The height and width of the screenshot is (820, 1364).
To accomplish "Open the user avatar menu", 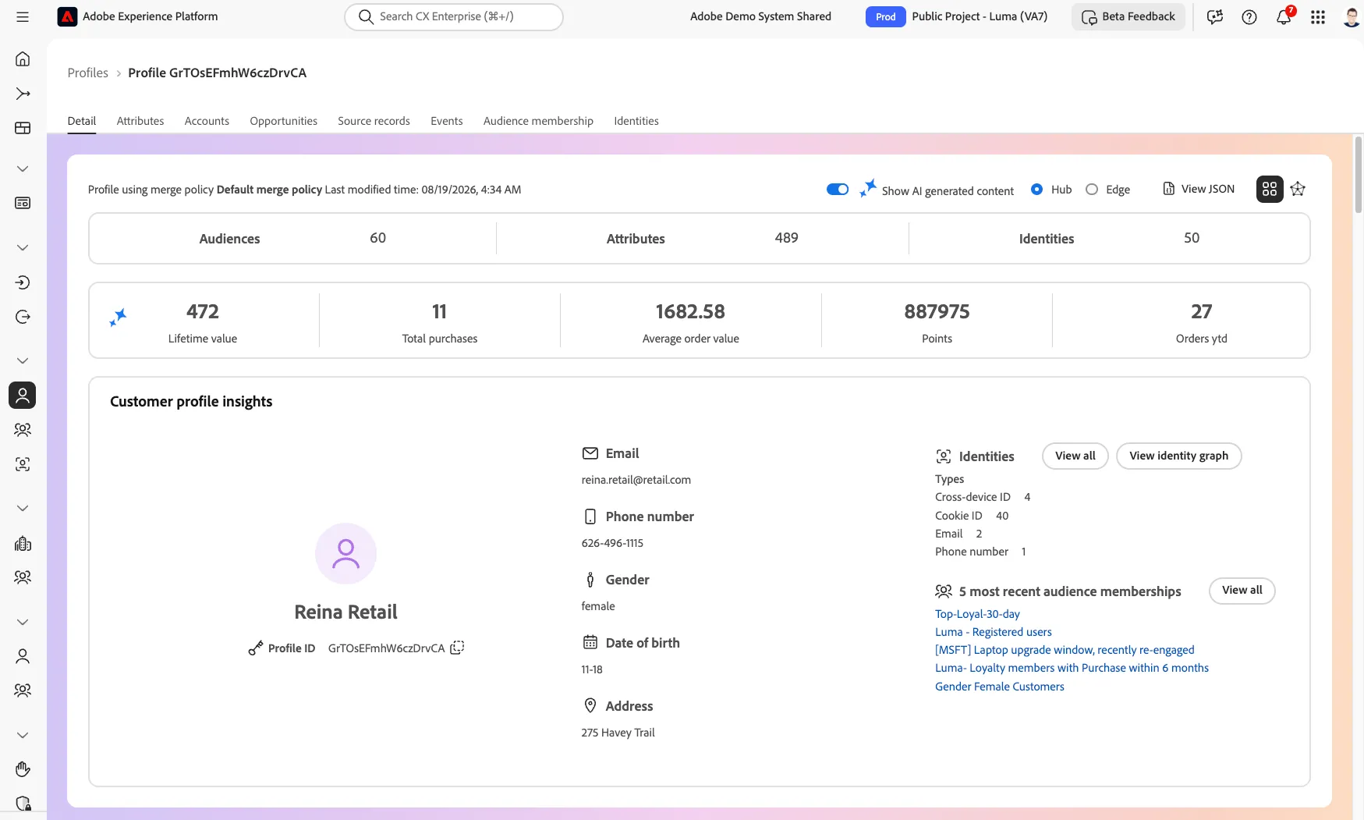I will tap(1352, 17).
